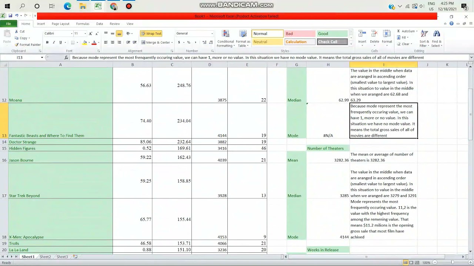This screenshot has height=266, width=474.
Task: Open the orientation text angle menu
Action: tap(129, 33)
